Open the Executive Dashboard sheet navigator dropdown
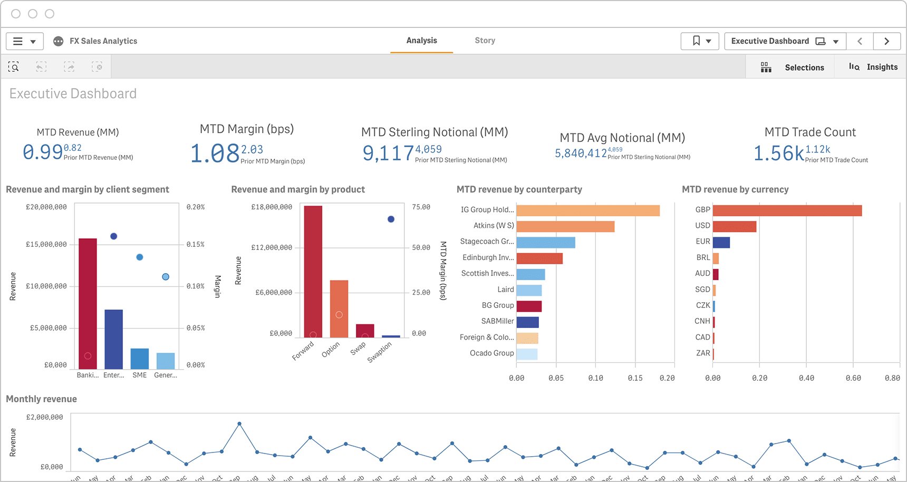This screenshot has width=907, height=482. [x=835, y=41]
